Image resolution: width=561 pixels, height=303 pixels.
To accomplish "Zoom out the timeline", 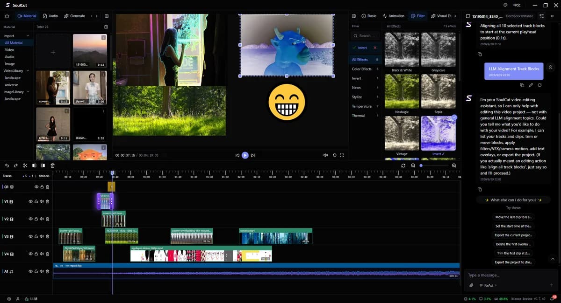I will 413,165.
